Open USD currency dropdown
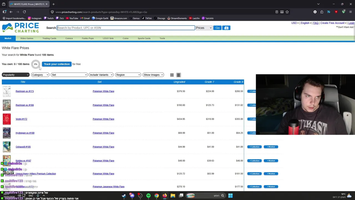 click(295, 23)
